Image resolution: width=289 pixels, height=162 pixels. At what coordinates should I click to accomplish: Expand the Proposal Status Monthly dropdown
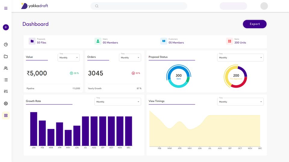point(240,58)
